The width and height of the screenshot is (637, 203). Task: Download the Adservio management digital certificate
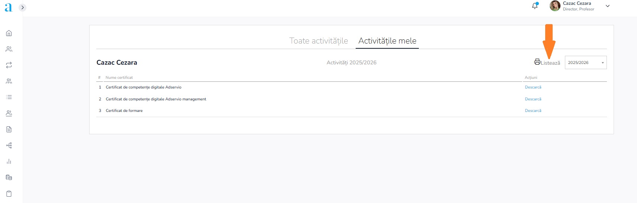coord(533,99)
